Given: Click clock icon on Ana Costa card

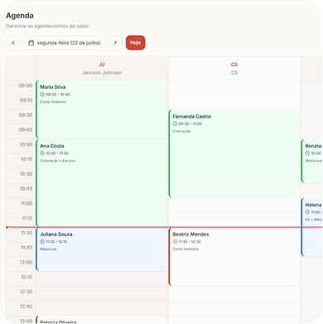Looking at the screenshot, I should pos(42,153).
